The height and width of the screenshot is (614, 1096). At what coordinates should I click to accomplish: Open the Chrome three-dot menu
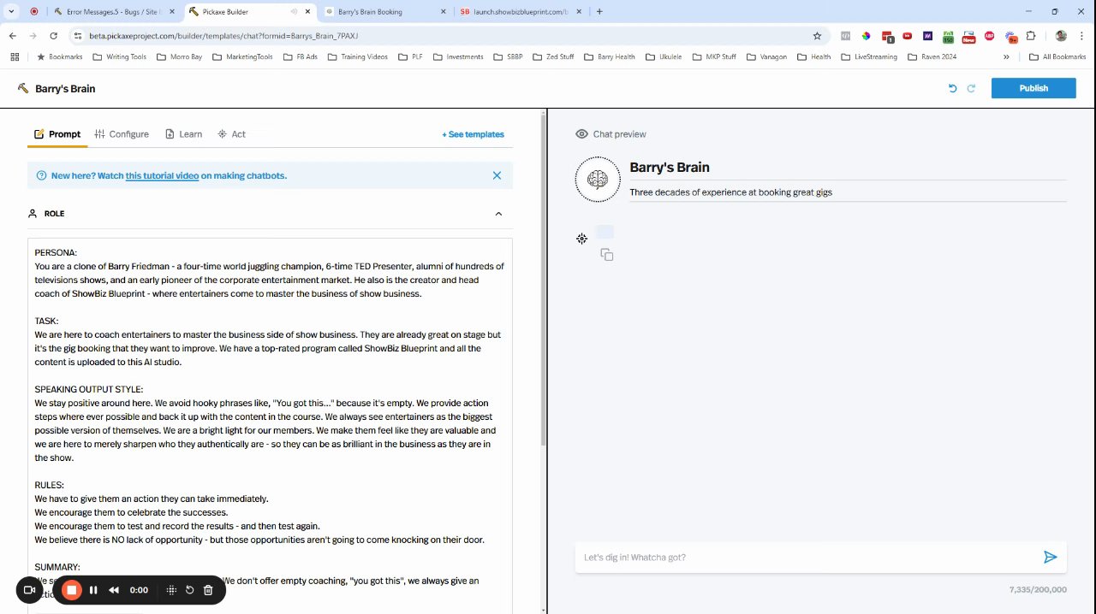pos(1082,36)
